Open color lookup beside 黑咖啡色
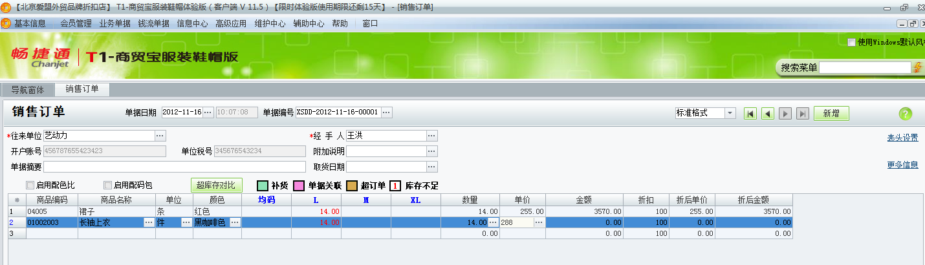The image size is (925, 265). tap(235, 222)
